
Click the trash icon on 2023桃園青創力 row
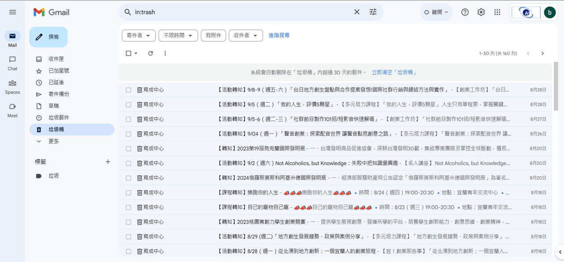(x=140, y=222)
